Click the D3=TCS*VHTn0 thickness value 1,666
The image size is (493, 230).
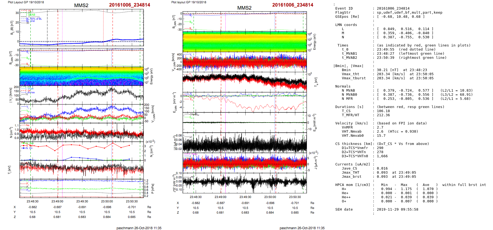382,156
